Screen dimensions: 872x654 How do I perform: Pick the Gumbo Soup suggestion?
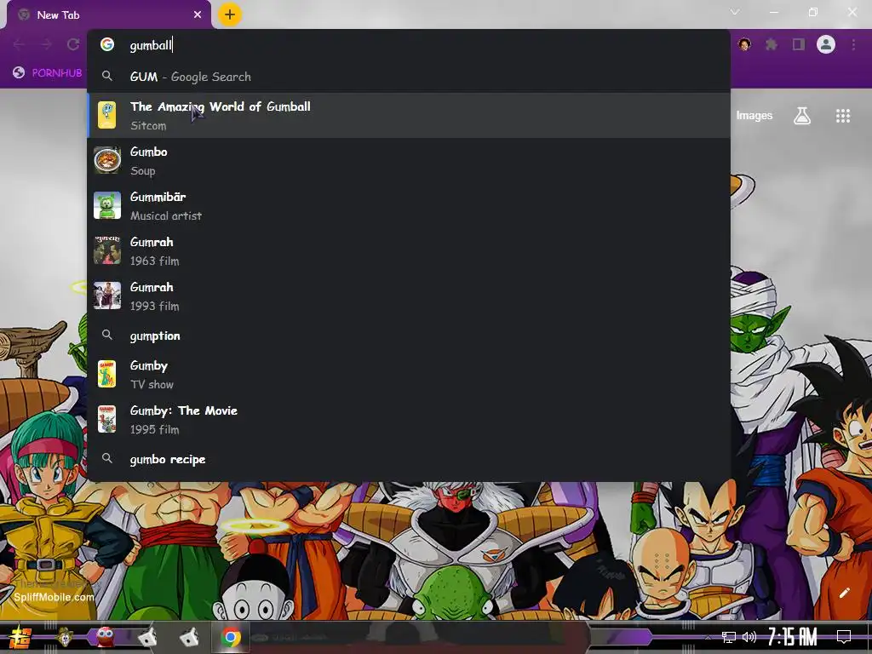tap(409, 161)
